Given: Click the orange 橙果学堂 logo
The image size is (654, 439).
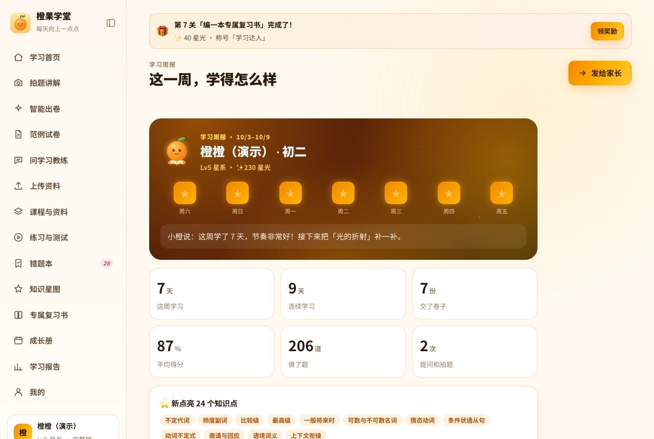Looking at the screenshot, I should point(20,23).
